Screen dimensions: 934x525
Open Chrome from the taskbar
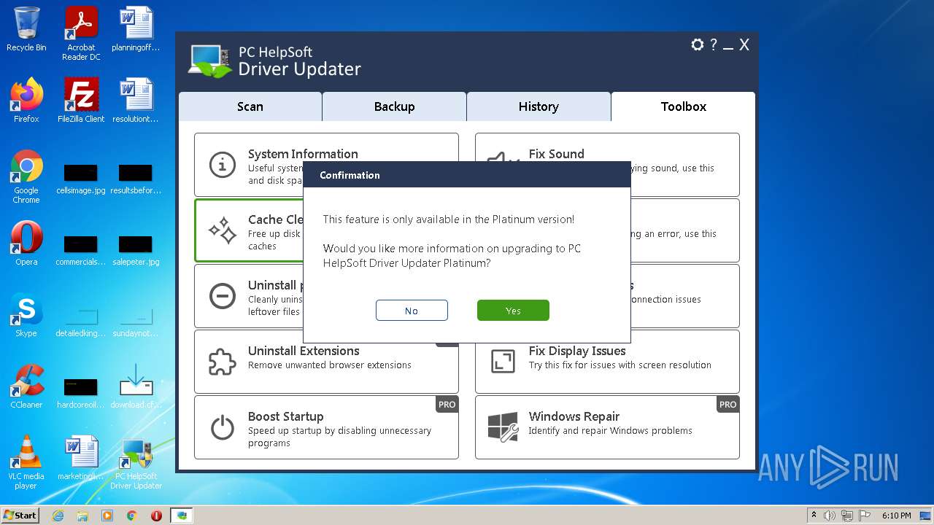pyautogui.click(x=132, y=516)
